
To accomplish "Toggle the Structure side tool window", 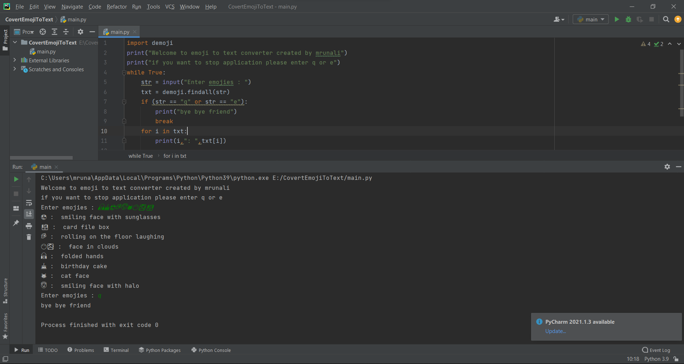I will [x=5, y=291].
